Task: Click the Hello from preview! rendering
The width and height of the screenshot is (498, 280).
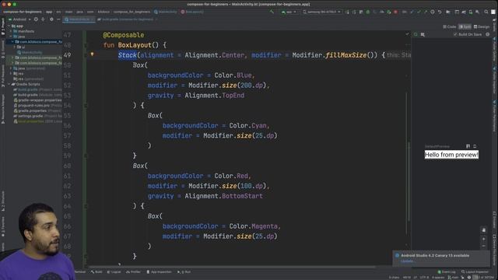Action: tap(451, 155)
